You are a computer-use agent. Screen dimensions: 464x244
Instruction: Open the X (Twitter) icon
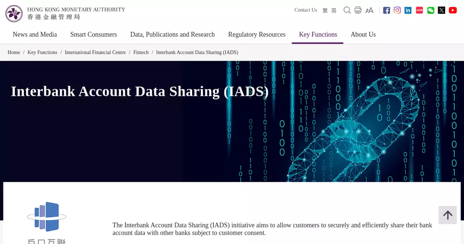tap(442, 10)
